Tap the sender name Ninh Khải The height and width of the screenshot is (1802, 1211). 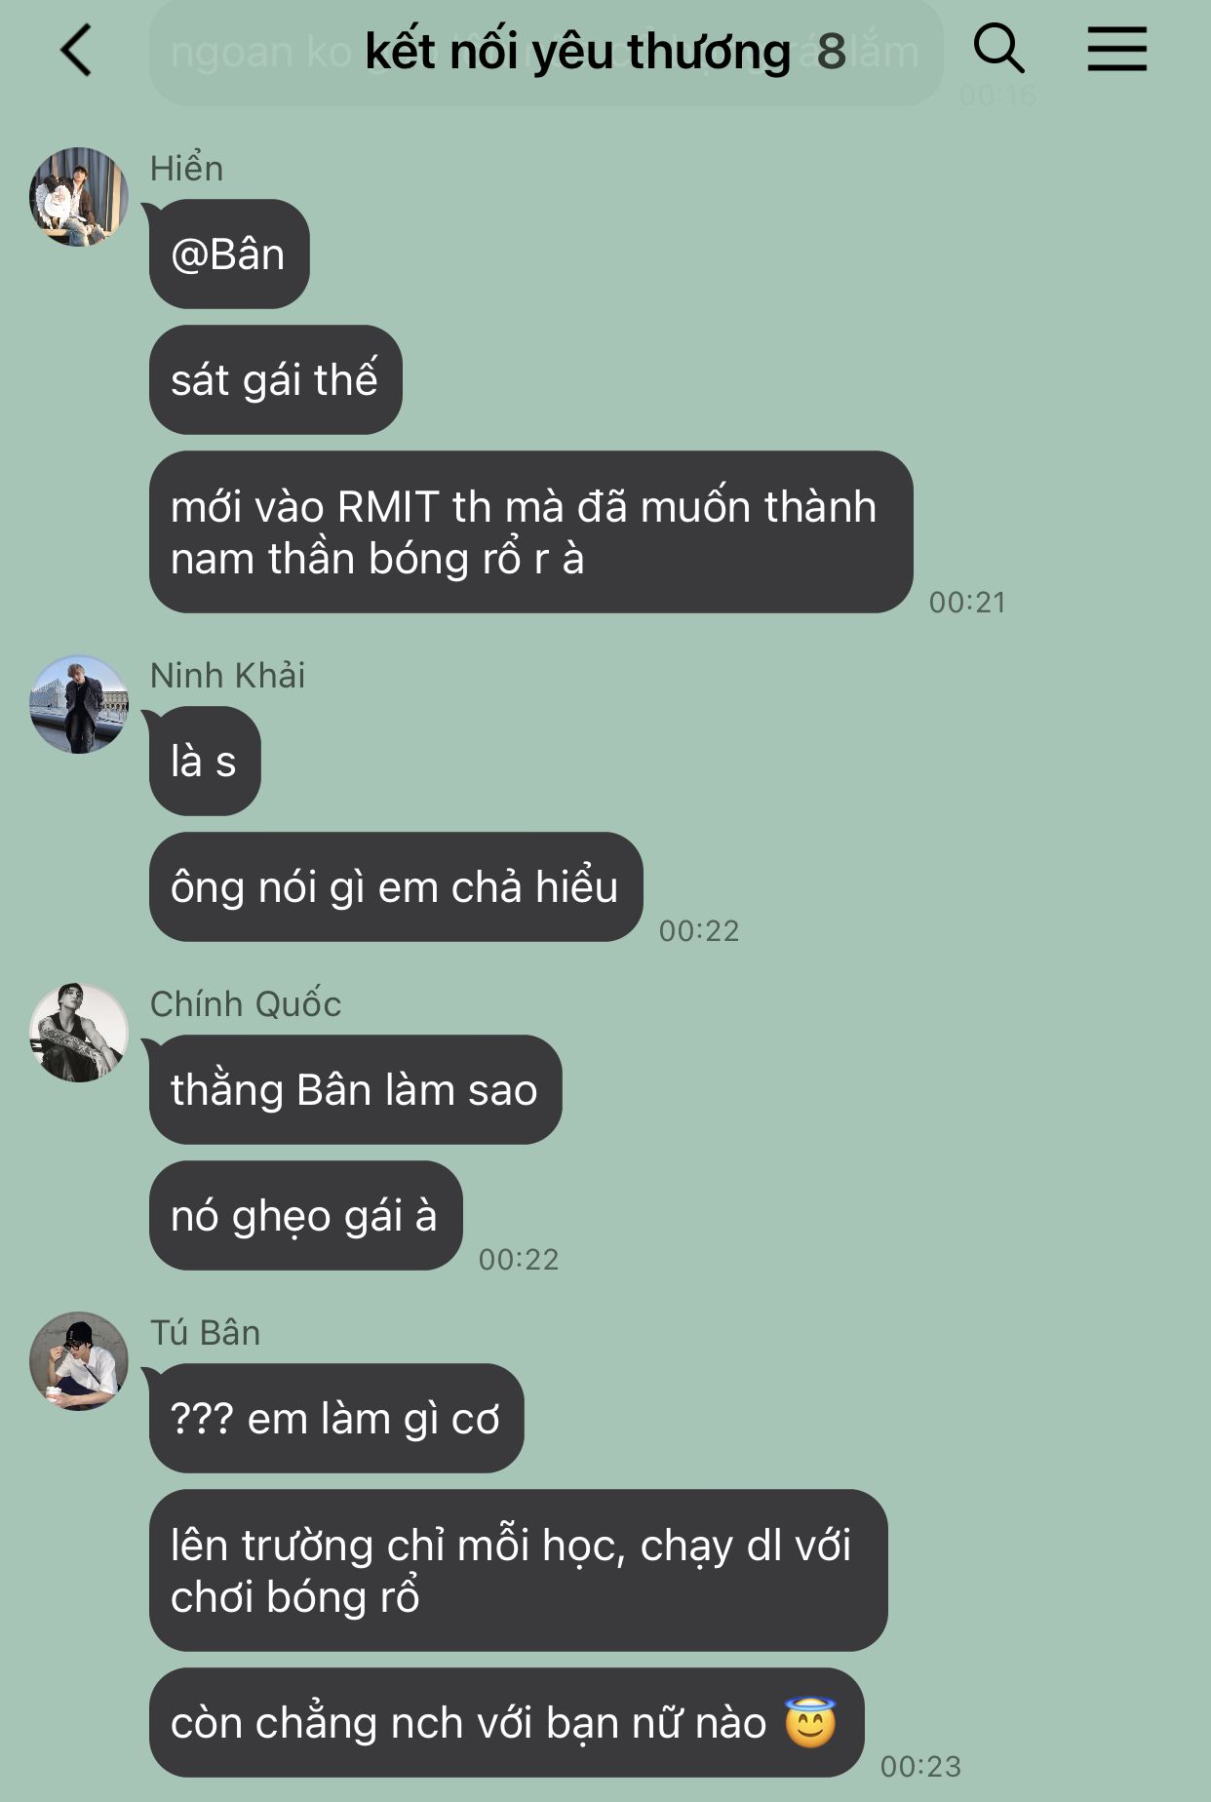pos(227,675)
